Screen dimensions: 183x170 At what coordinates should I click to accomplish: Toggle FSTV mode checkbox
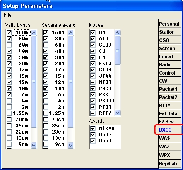tap(93, 64)
